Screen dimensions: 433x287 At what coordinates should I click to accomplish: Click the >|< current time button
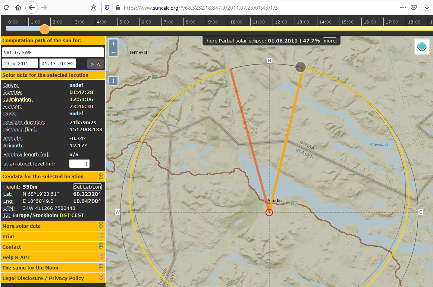click(95, 64)
